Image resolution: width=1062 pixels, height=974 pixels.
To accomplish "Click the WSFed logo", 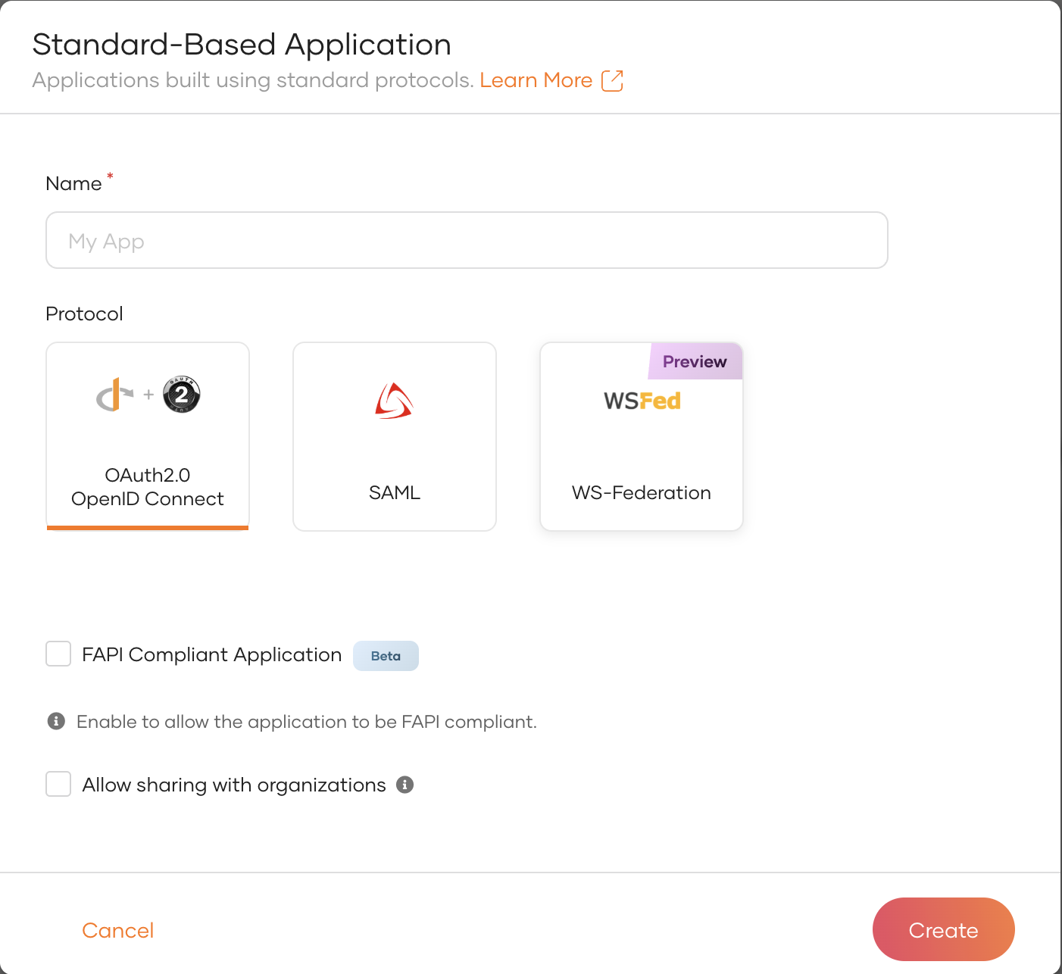I will [642, 401].
